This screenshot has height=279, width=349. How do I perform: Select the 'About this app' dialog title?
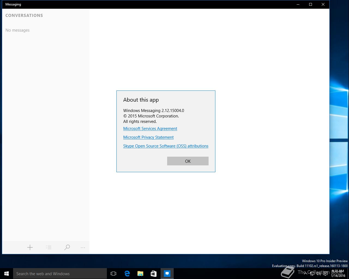[x=141, y=100]
